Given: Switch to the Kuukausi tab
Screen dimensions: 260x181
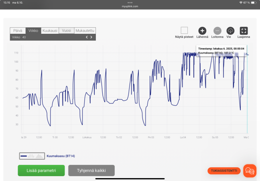Looking at the screenshot, I should 50,31.
